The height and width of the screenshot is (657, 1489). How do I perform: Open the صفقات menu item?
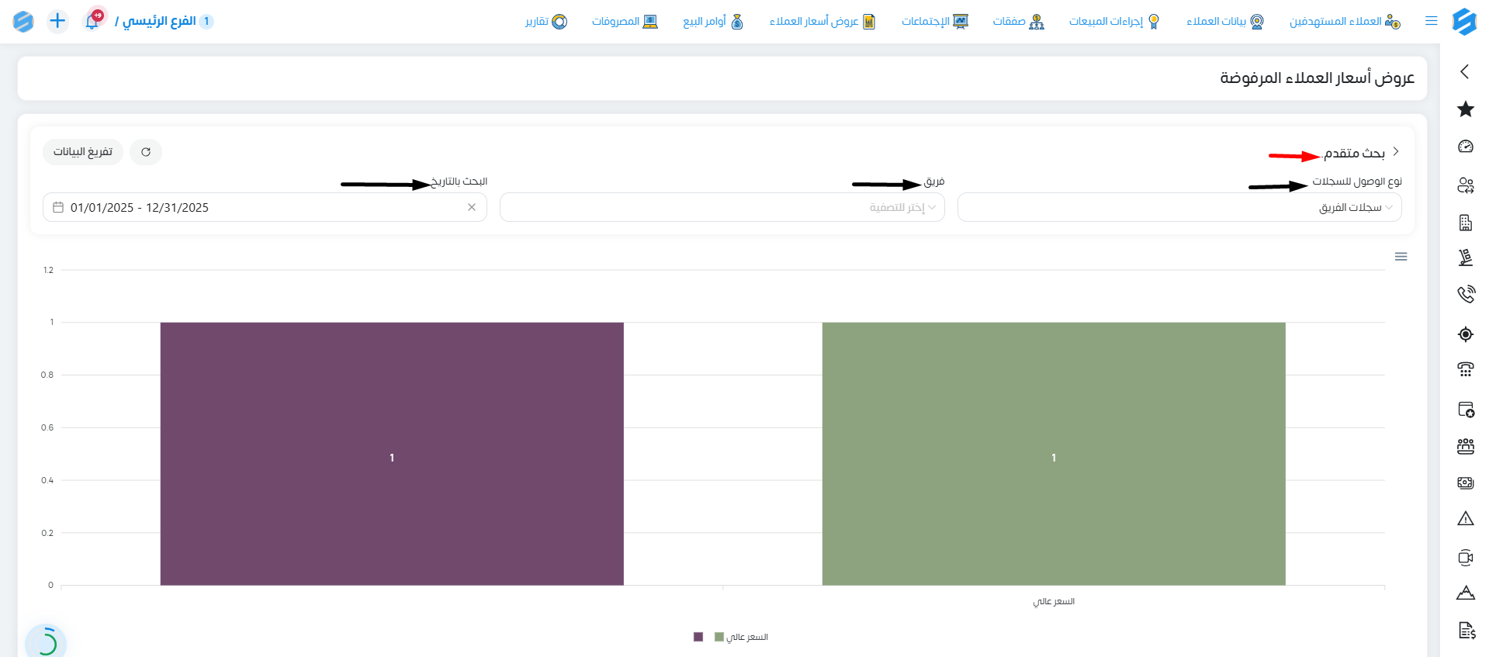click(1018, 21)
